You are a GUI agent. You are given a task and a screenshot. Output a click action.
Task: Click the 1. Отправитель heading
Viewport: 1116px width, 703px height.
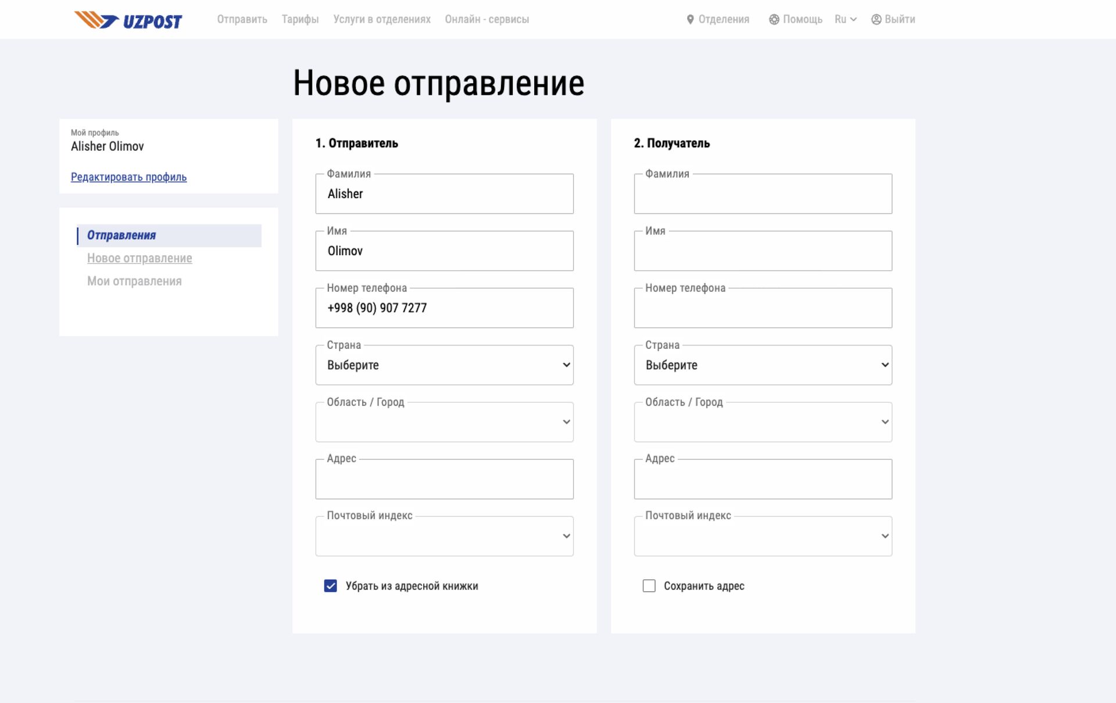356,143
